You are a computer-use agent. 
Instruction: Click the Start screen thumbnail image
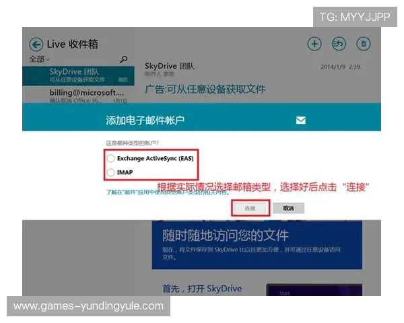tap(314, 290)
